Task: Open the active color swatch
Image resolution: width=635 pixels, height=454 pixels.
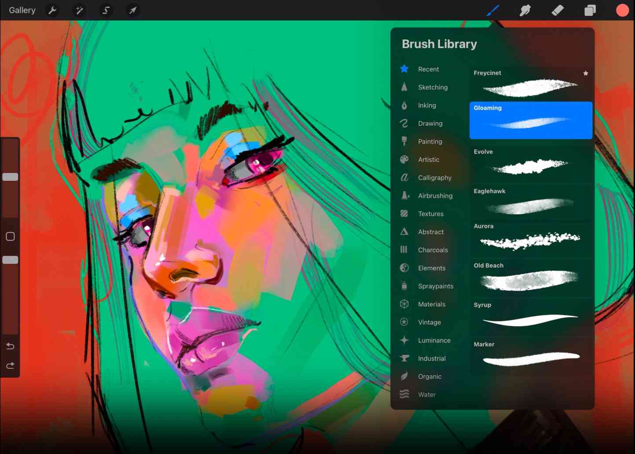Action: (622, 10)
